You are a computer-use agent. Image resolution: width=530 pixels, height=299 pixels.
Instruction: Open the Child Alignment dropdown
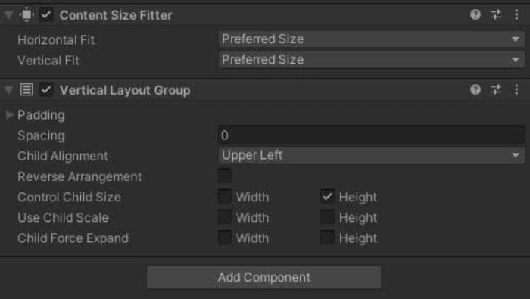372,155
